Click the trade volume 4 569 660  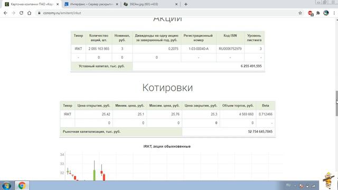(x=246, y=114)
